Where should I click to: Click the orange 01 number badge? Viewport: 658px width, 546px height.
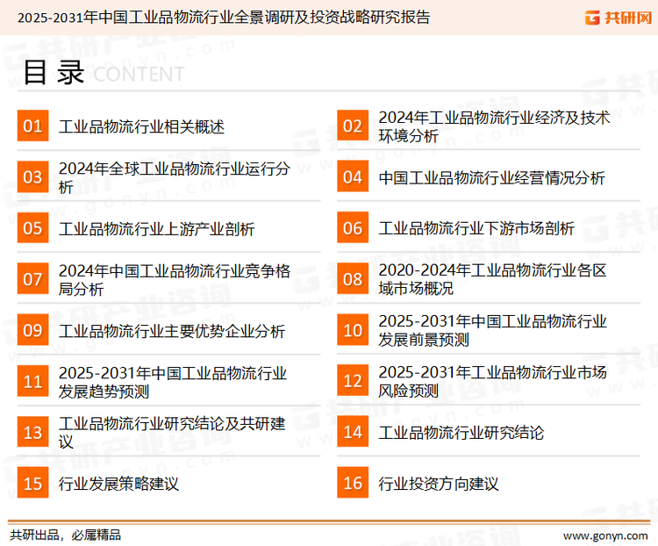[x=32, y=126]
